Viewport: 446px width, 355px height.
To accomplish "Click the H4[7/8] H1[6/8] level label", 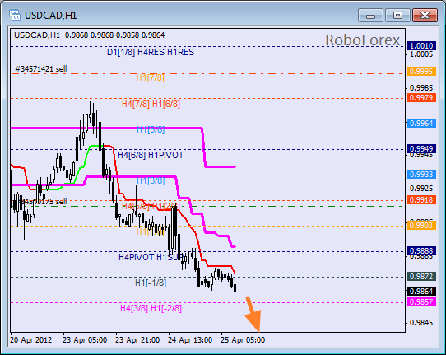I will [151, 104].
